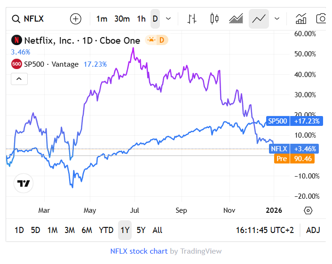
Task: Open the indicators icon in the toolbar
Action: pyautogui.click(x=300, y=19)
